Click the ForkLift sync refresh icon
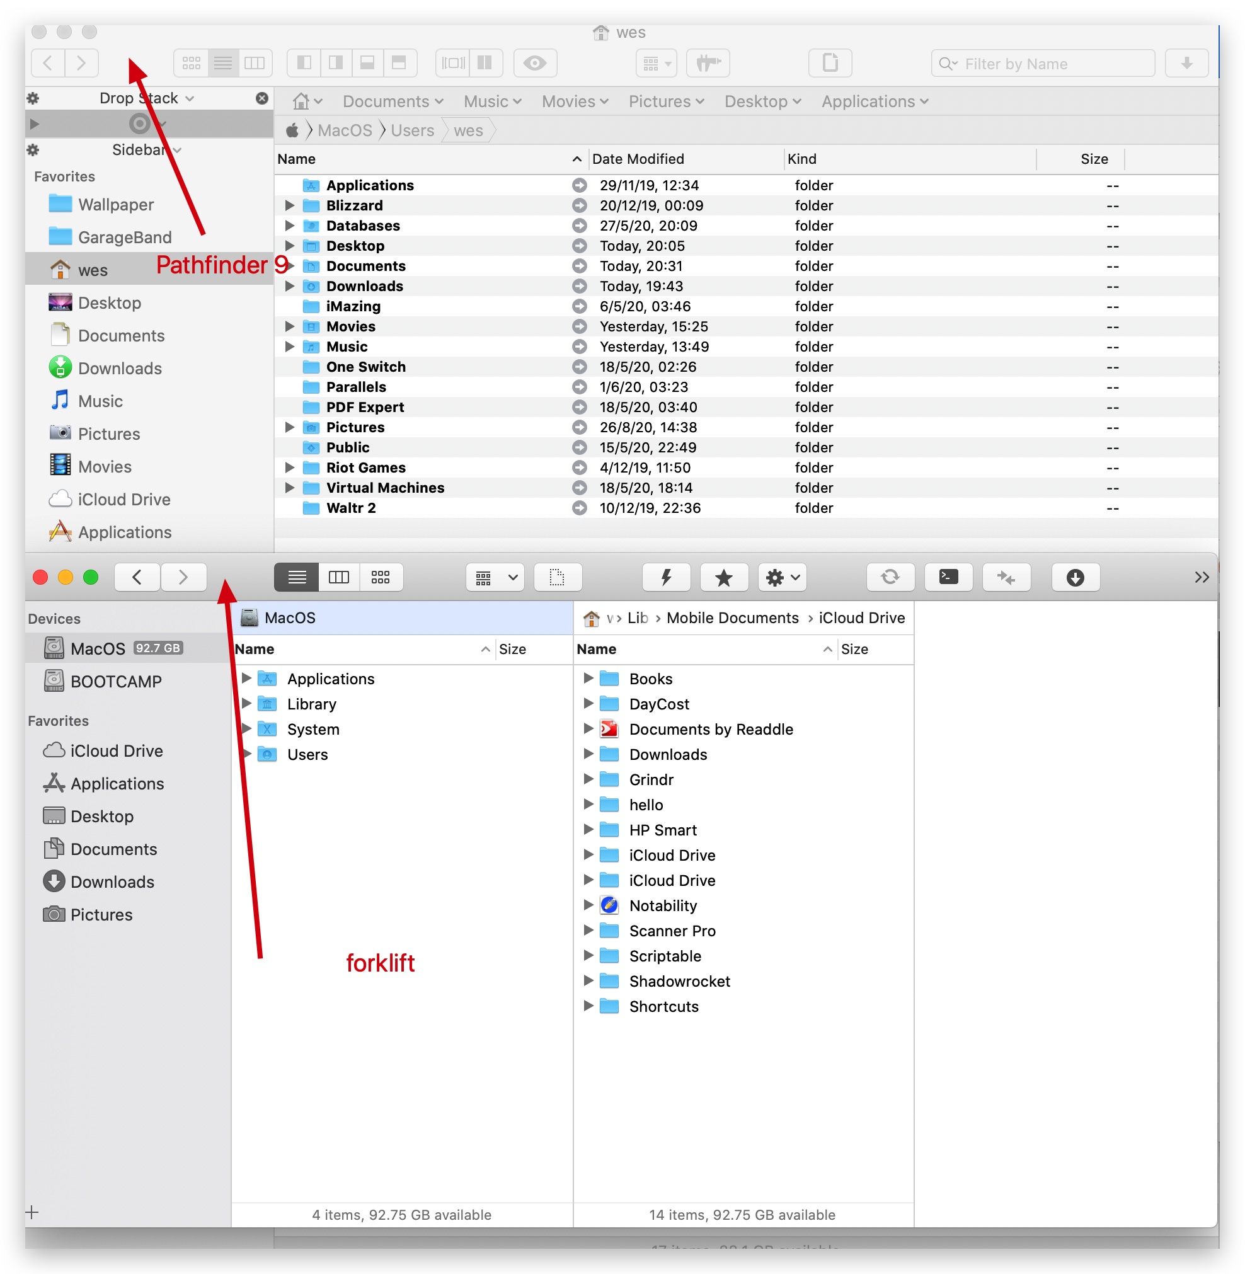The height and width of the screenshot is (1274, 1245). 890,578
